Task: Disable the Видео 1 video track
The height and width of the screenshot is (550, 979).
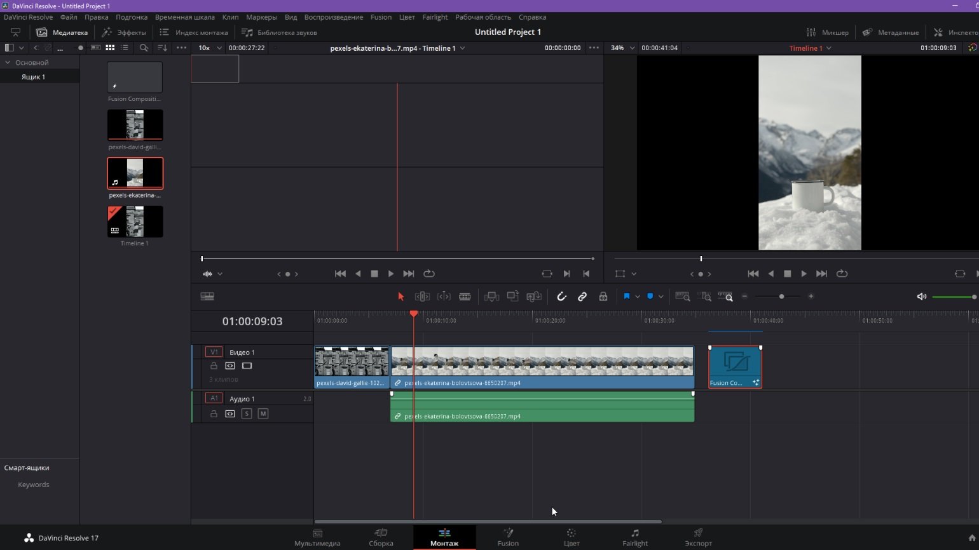Action: (x=247, y=366)
